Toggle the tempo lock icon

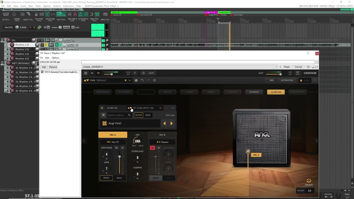(x=301, y=80)
